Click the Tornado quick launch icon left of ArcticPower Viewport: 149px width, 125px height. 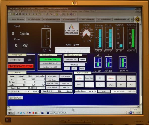point(43,113)
